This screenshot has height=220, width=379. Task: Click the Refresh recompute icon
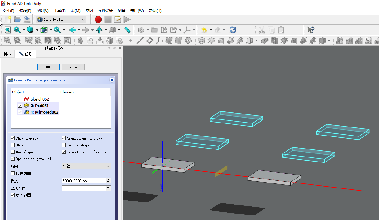click(x=233, y=30)
